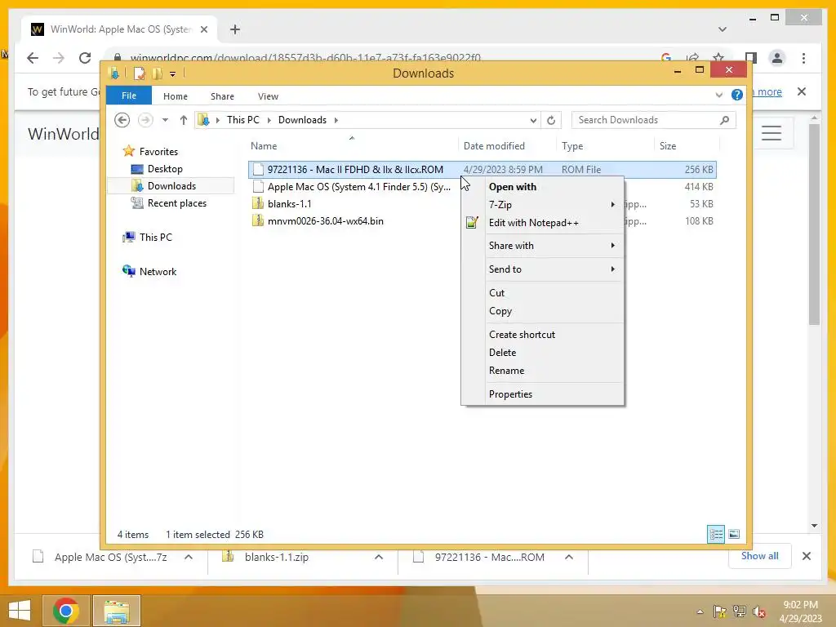Open Chrome tab search chevron
This screenshot has height=627, width=836.
pyautogui.click(x=723, y=29)
